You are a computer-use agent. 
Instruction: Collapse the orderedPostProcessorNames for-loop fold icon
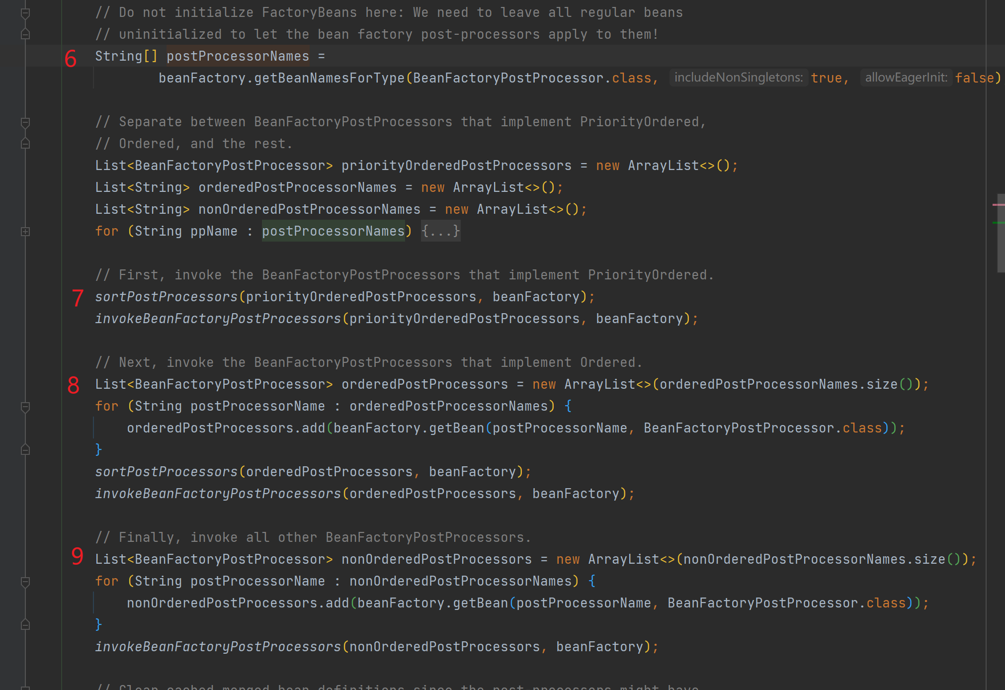[25, 407]
